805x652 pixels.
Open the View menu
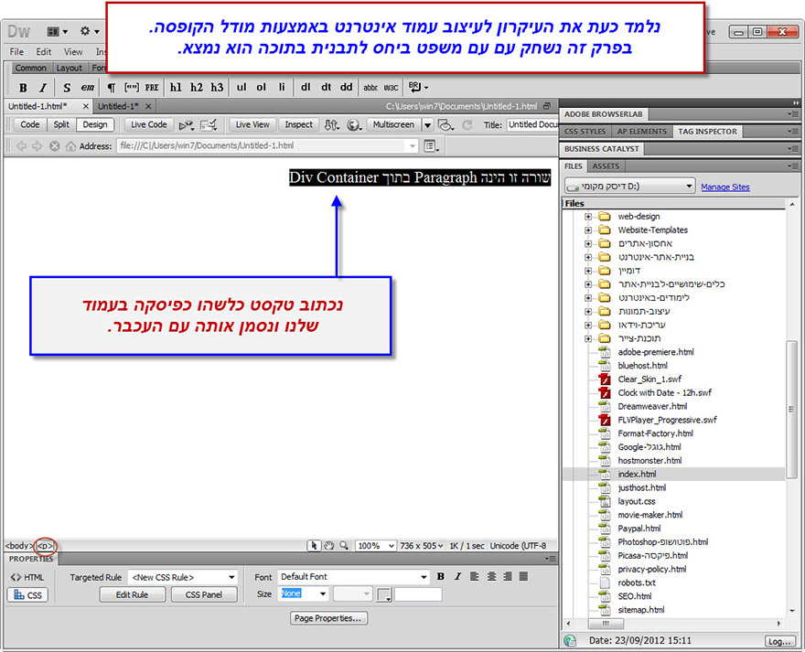[x=73, y=52]
